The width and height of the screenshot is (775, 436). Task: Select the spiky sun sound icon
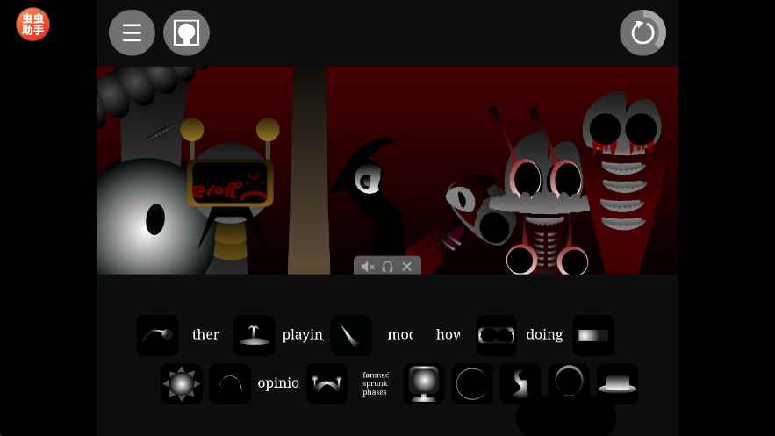tap(182, 383)
